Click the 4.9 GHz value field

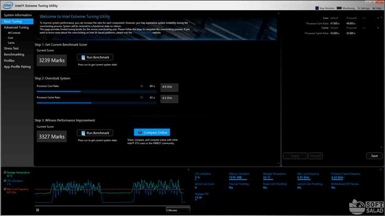point(169,87)
